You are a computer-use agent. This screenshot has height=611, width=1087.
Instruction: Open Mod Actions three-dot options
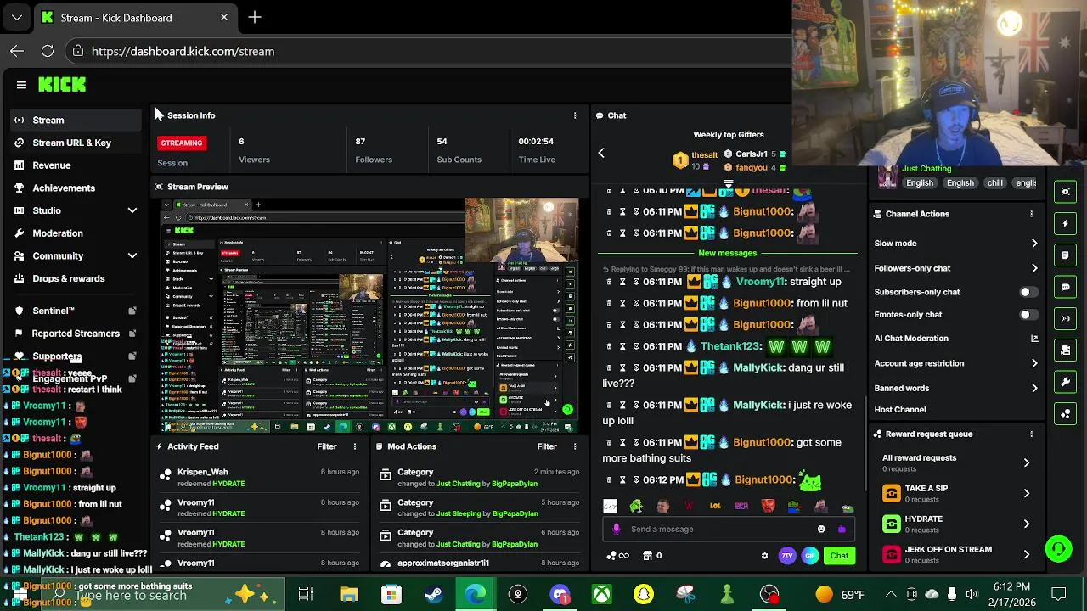click(x=575, y=446)
